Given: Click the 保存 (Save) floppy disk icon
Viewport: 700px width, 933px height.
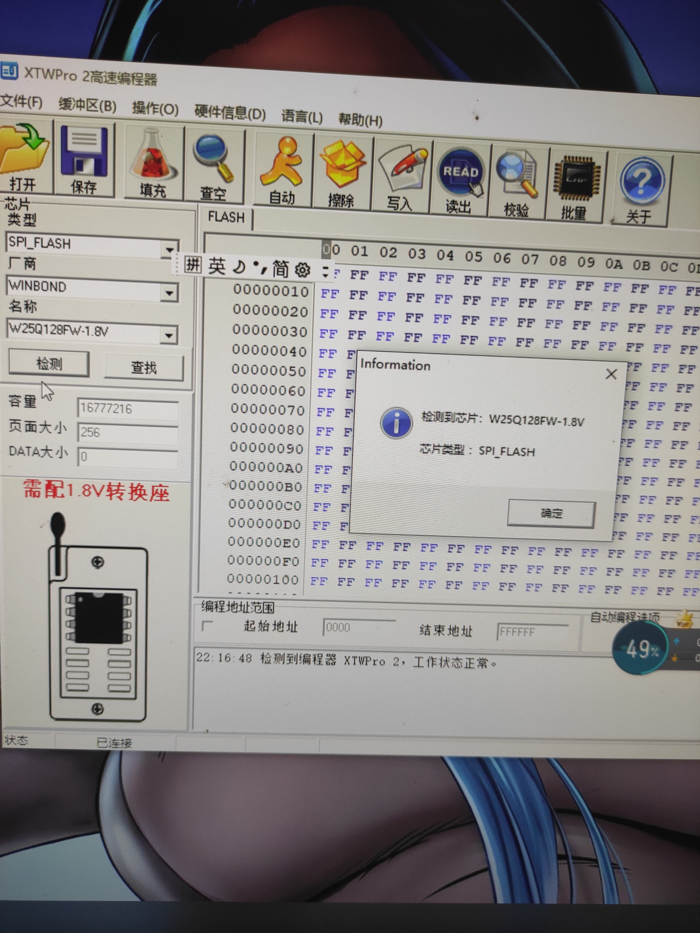Looking at the screenshot, I should click(84, 160).
